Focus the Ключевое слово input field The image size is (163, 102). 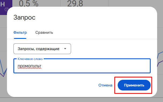point(82,66)
